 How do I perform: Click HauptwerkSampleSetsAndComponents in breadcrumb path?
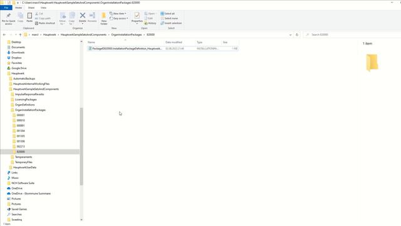(x=83, y=35)
